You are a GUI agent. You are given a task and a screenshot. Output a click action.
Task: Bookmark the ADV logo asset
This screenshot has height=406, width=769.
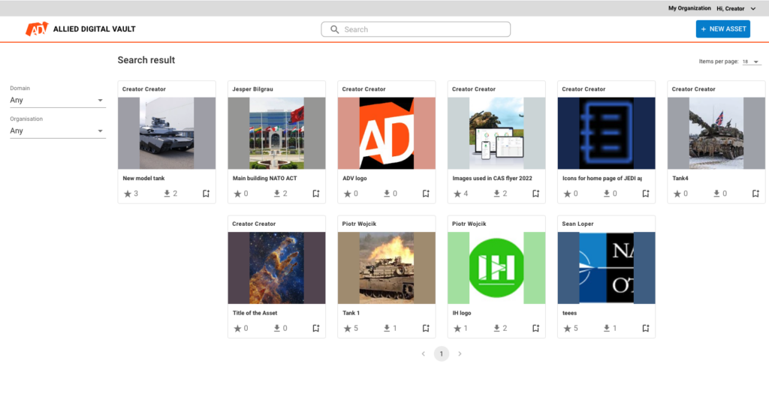[426, 194]
